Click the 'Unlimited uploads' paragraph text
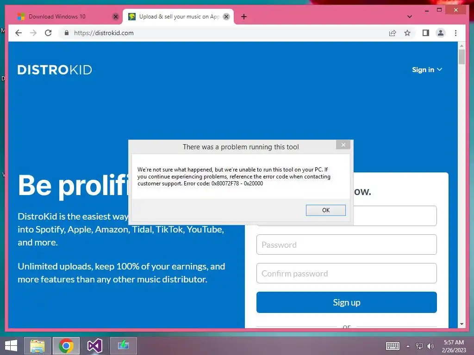This screenshot has width=474, height=355. point(121,273)
